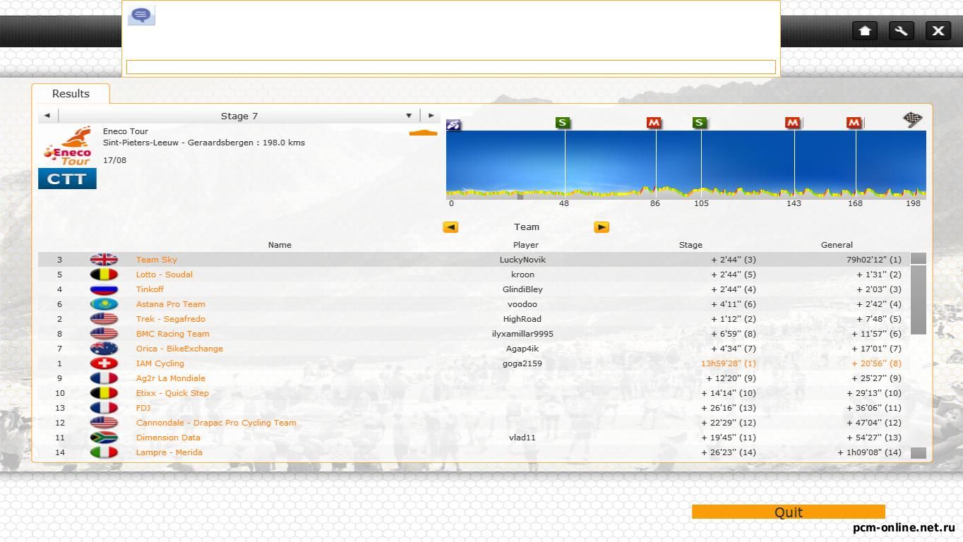Click the mountain marker at km 168
Screen dimensions: 963x542
[854, 123]
